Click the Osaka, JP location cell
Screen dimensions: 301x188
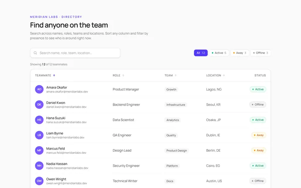[214, 120]
